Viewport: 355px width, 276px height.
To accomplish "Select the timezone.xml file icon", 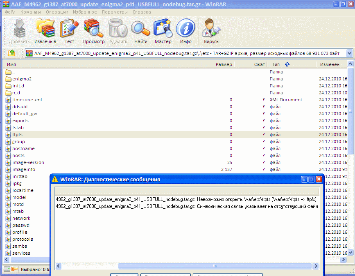I will (8, 100).
